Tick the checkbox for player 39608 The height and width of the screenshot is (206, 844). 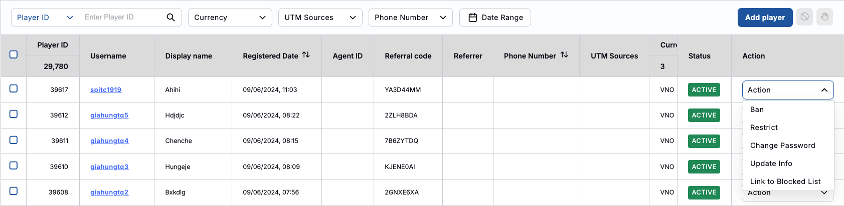coord(14,191)
